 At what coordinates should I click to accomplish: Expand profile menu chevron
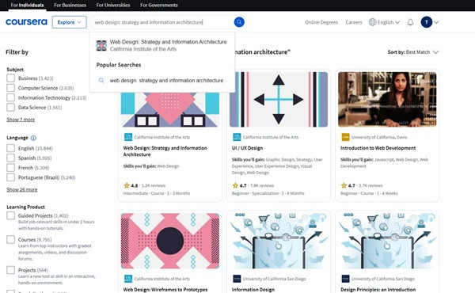point(436,22)
